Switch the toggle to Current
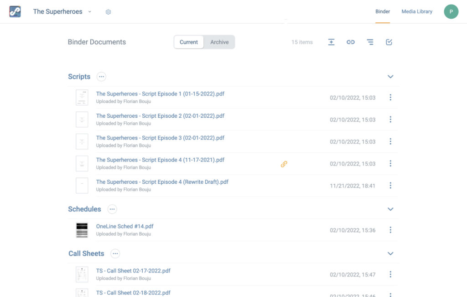Viewport: 467px width, 297px height. coord(189,42)
